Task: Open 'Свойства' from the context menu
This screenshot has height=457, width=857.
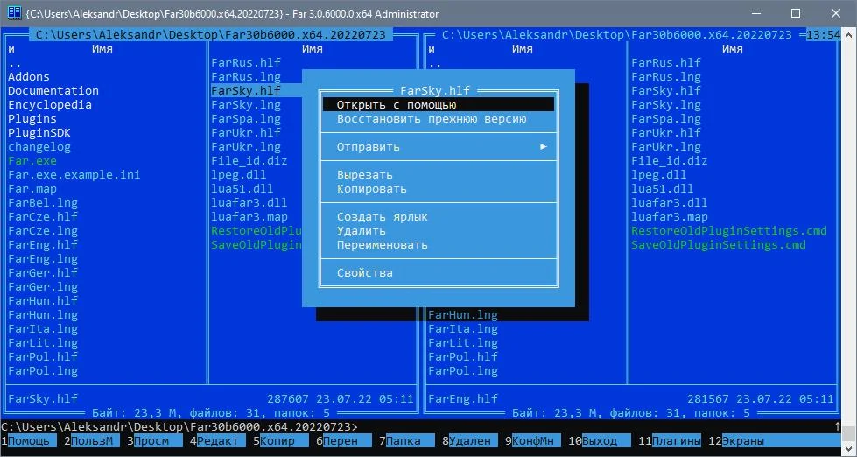Action: [x=364, y=273]
